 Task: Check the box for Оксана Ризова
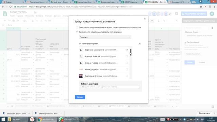point(127,63)
